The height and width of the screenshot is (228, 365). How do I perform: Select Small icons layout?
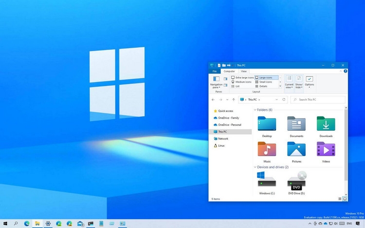coord(263,82)
